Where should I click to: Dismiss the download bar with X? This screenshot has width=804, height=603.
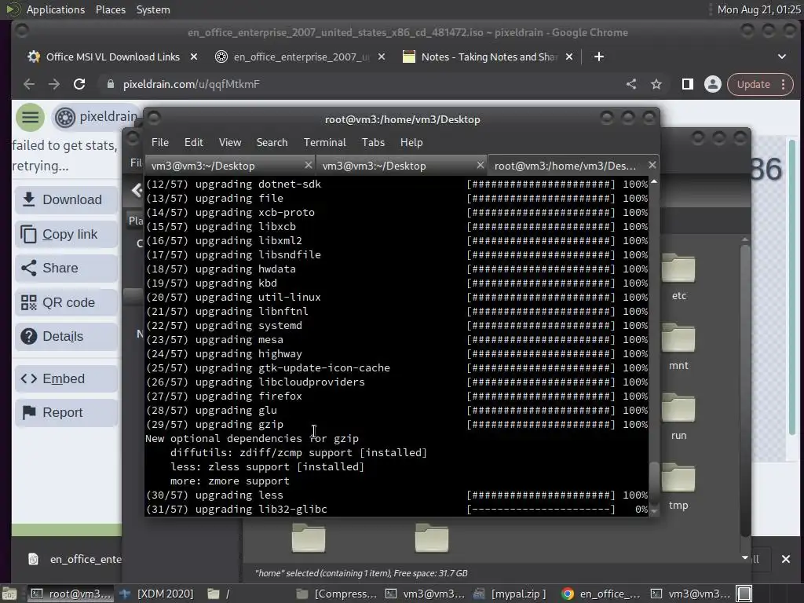pyautogui.click(x=785, y=559)
